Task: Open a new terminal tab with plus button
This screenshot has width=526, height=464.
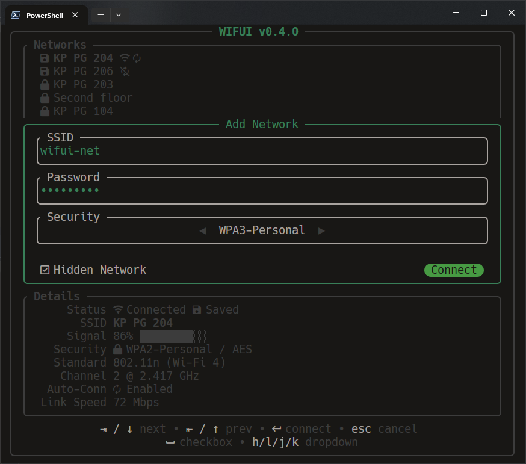Action: (101, 15)
